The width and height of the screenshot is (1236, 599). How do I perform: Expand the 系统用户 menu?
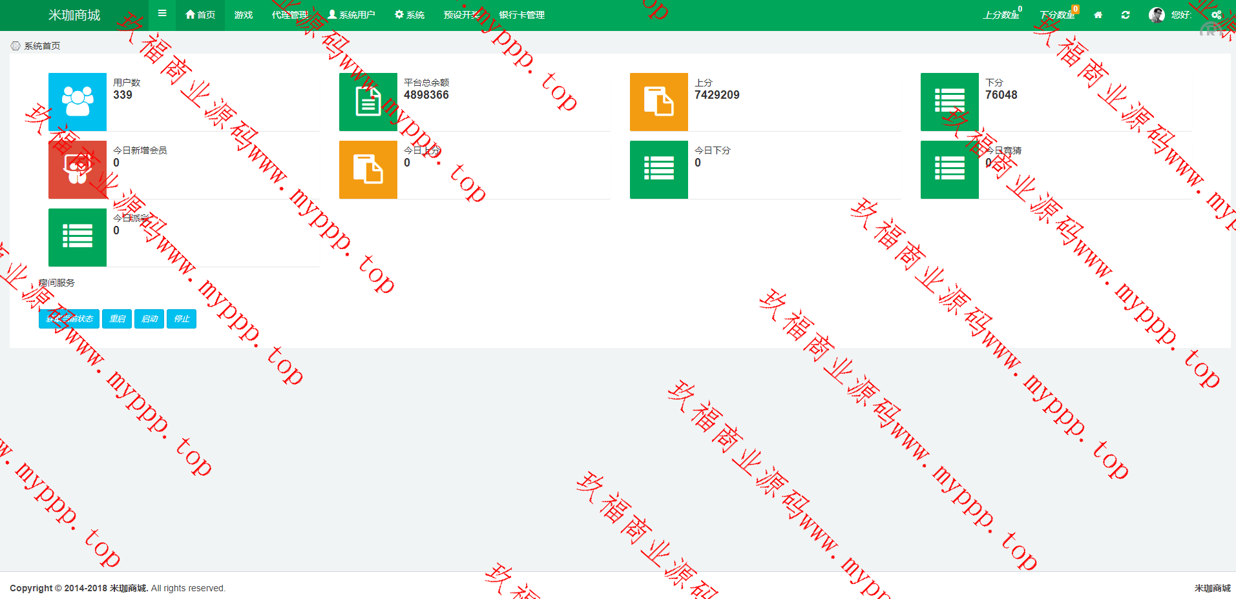pos(351,15)
